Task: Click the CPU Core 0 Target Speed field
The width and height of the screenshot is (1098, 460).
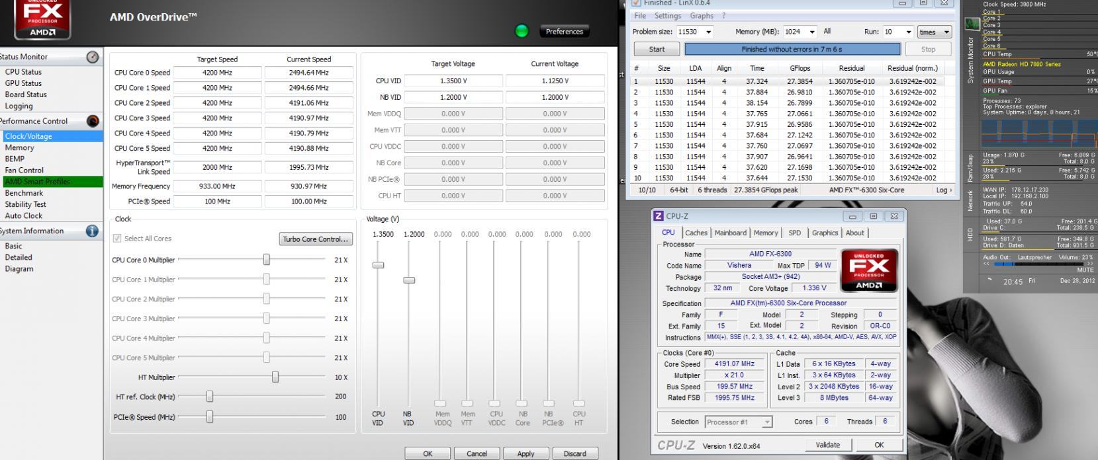Action: coord(217,73)
